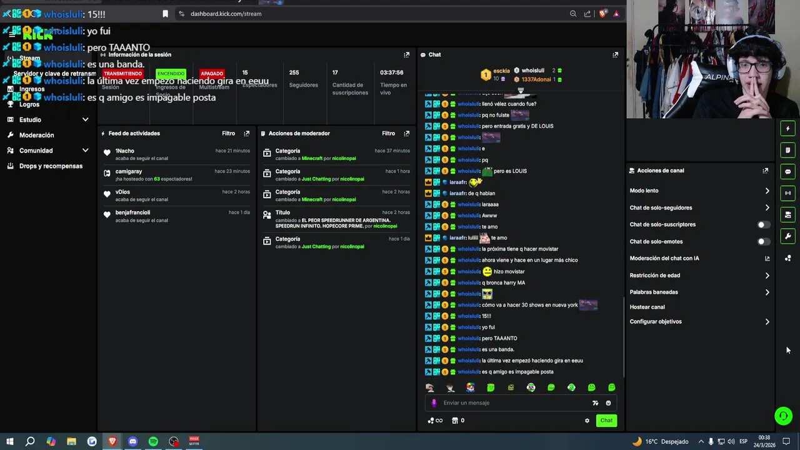Click camigaray host entry in activity feed
The image size is (800, 450).
click(129, 172)
